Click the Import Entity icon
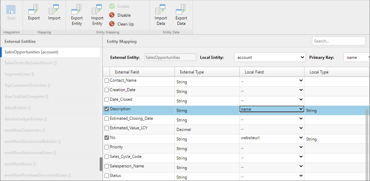370x181 pixels. pos(97,9)
